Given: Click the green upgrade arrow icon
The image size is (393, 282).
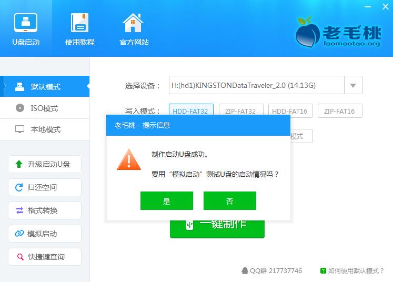Looking at the screenshot, I should point(19,164).
